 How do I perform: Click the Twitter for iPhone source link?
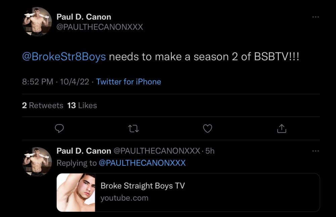pyautogui.click(x=128, y=82)
